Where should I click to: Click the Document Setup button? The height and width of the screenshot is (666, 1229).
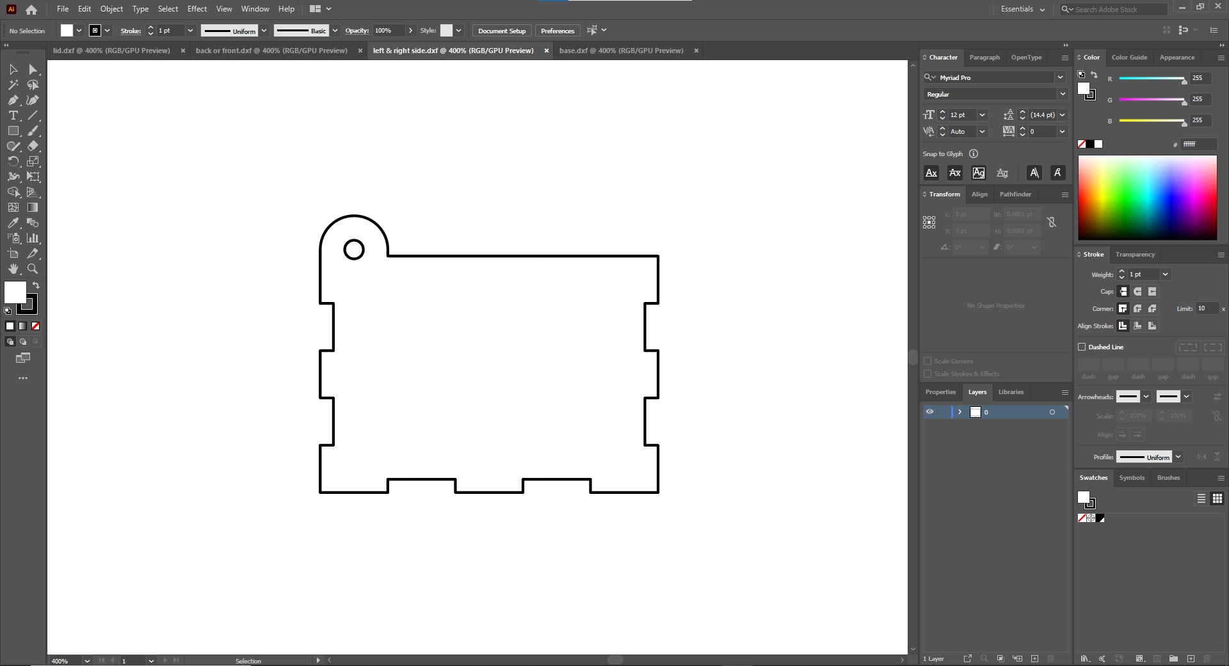coord(502,31)
